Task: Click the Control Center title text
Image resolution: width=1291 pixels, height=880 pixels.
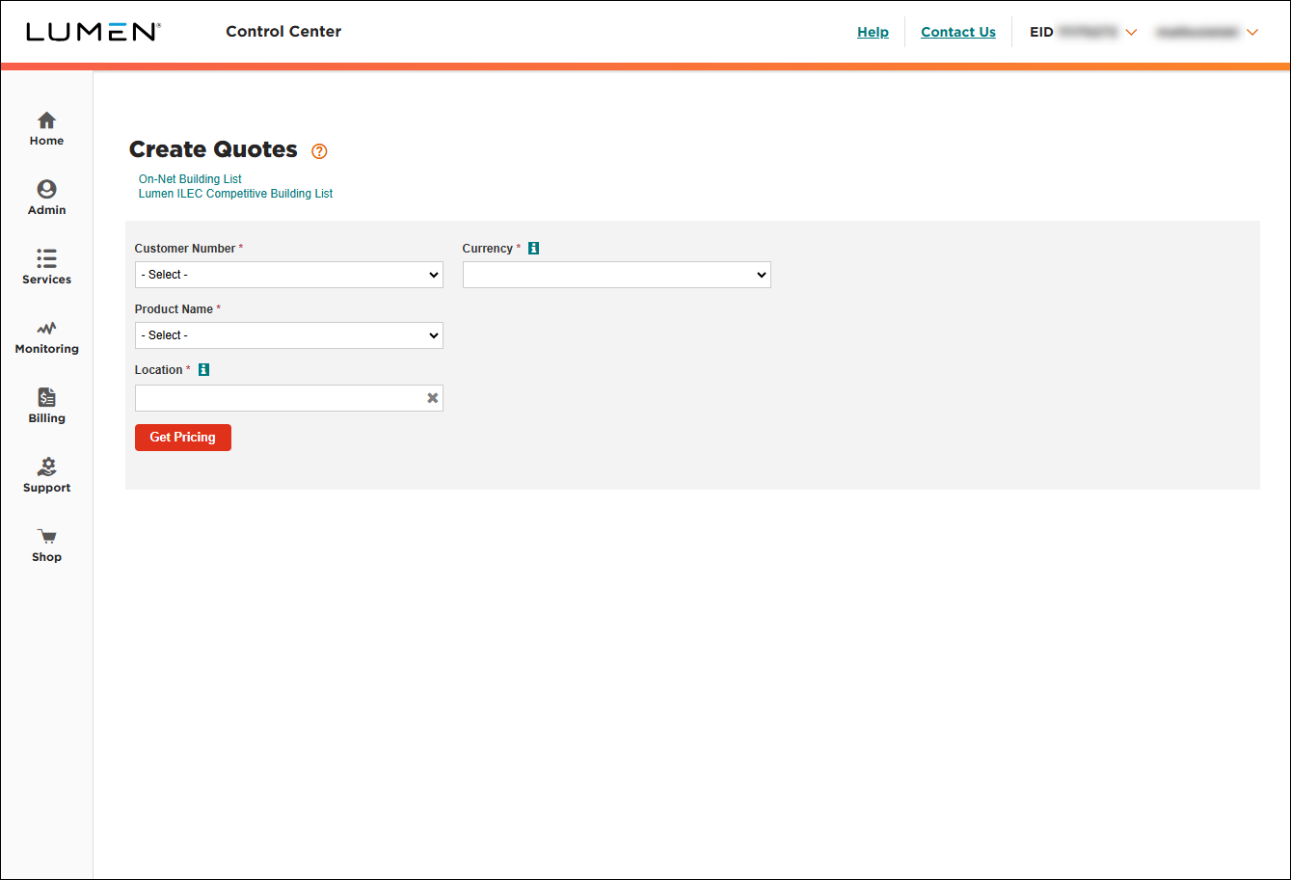Action: (283, 32)
